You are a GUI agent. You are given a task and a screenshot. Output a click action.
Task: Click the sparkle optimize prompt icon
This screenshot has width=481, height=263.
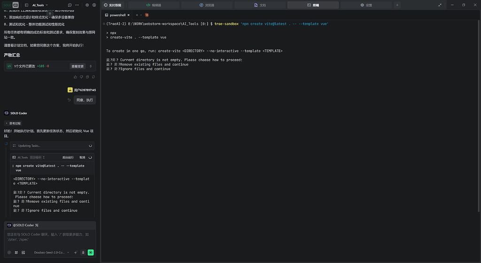coord(76,253)
